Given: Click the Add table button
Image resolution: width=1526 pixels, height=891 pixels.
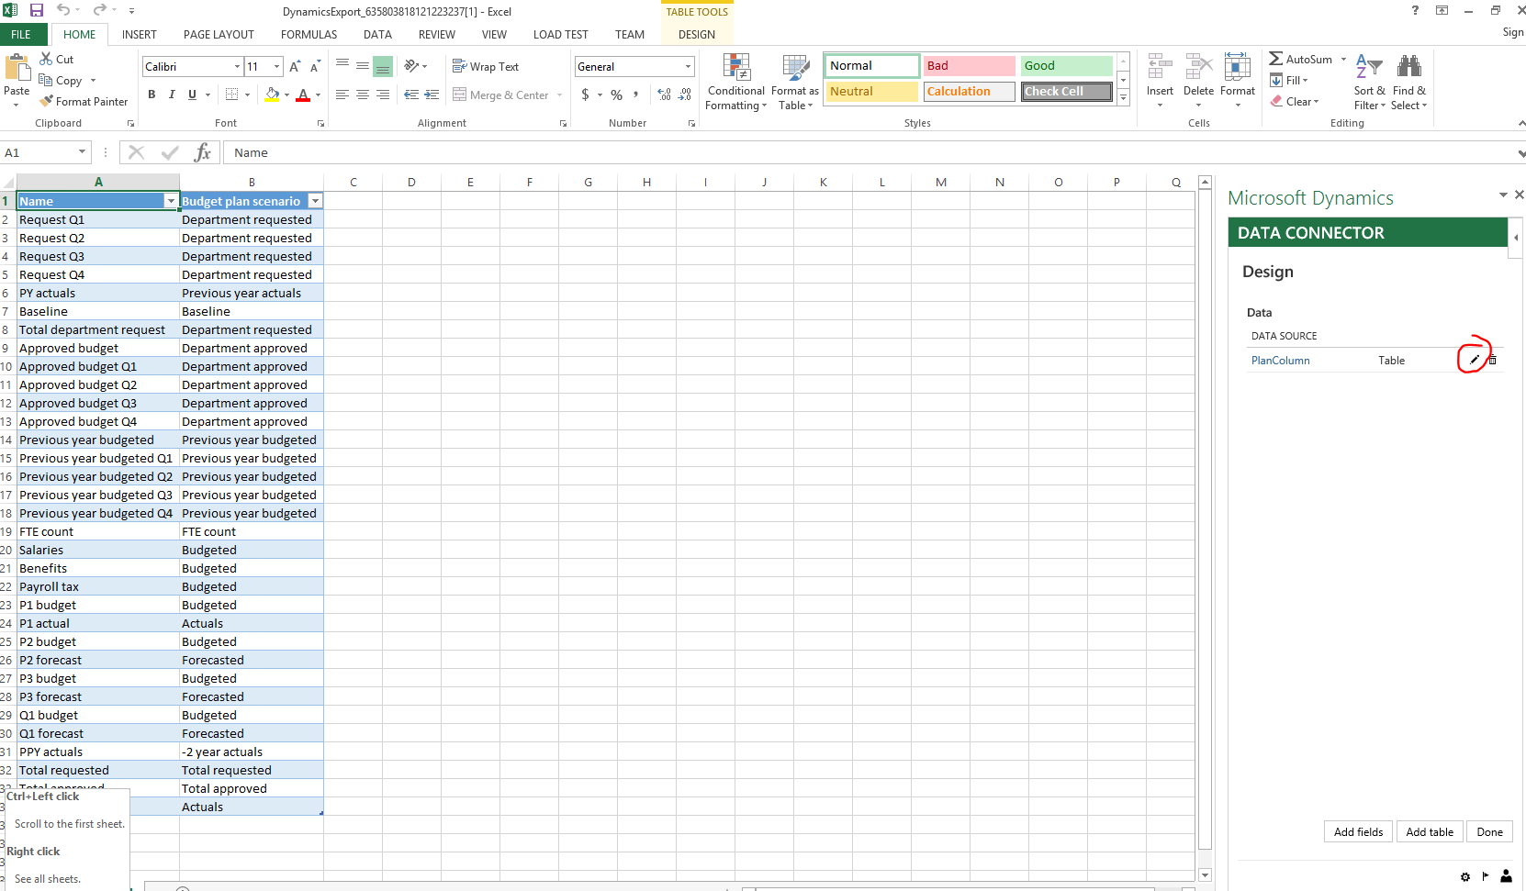Looking at the screenshot, I should click(x=1430, y=831).
